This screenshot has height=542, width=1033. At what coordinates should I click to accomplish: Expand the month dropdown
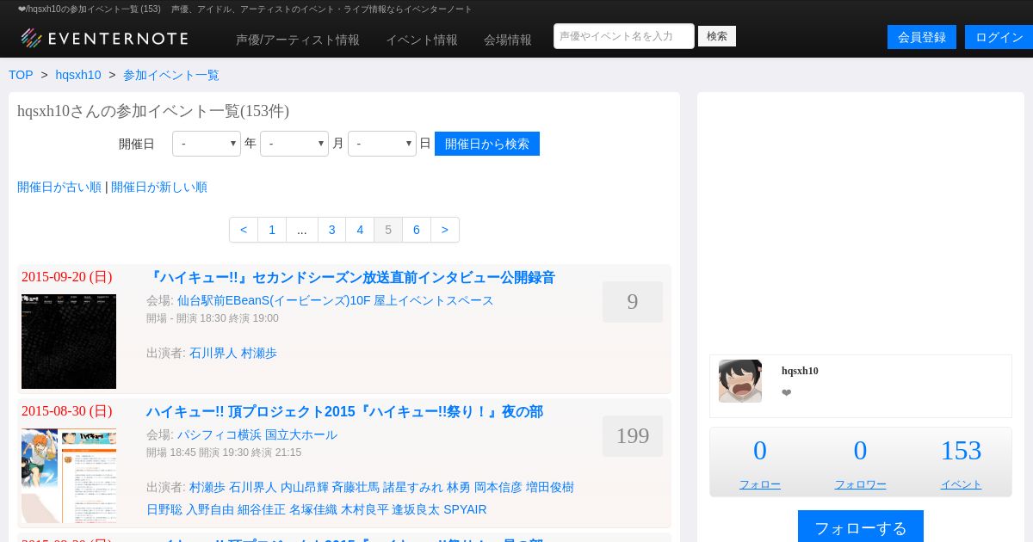click(294, 144)
